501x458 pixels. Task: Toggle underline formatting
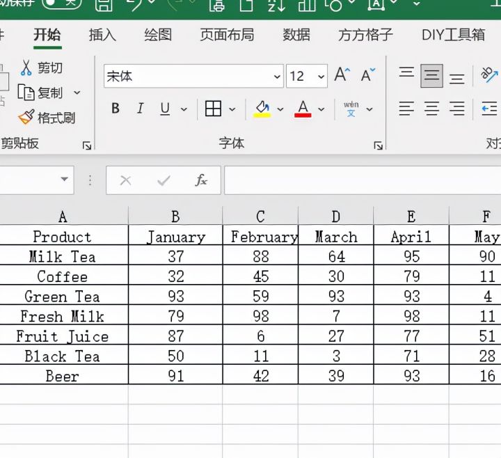[x=165, y=109]
